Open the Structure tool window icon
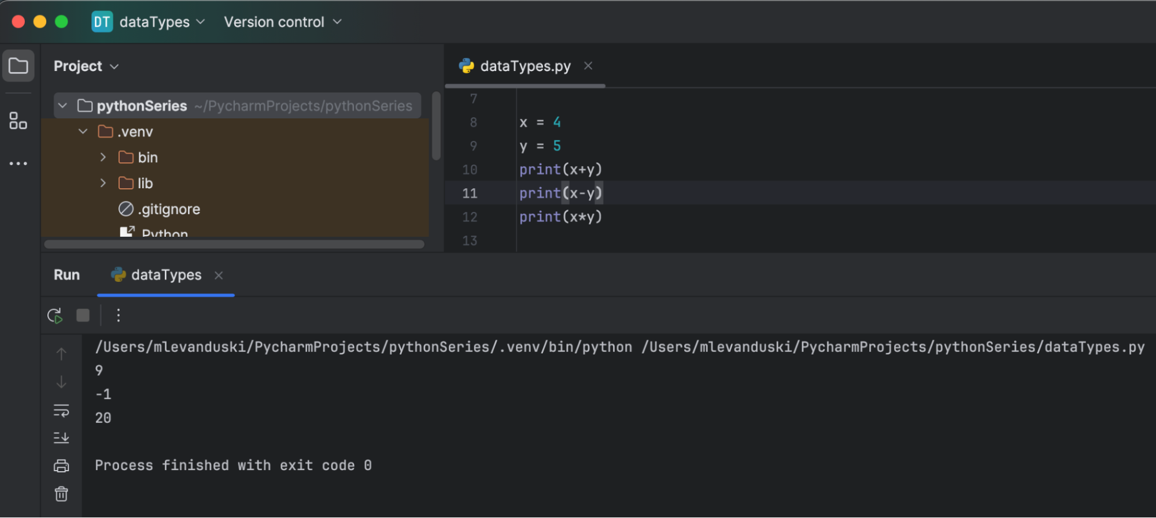Image resolution: width=1156 pixels, height=518 pixels. (18, 121)
